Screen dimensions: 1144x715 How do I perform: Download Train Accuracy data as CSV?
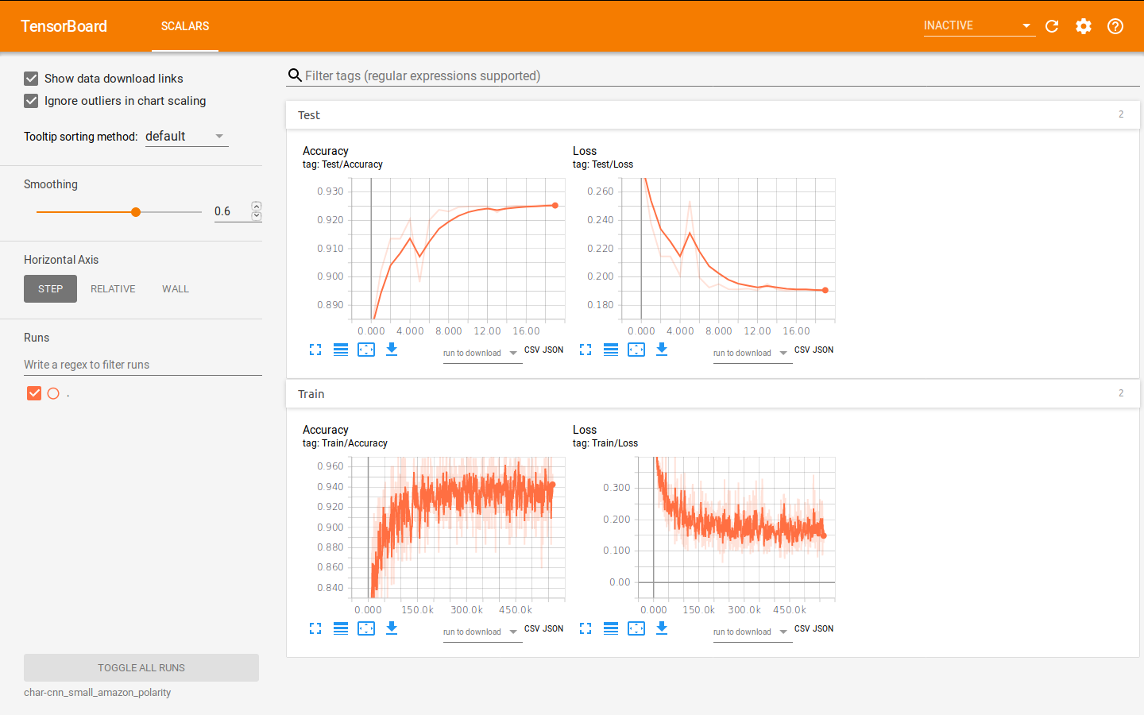(x=531, y=628)
